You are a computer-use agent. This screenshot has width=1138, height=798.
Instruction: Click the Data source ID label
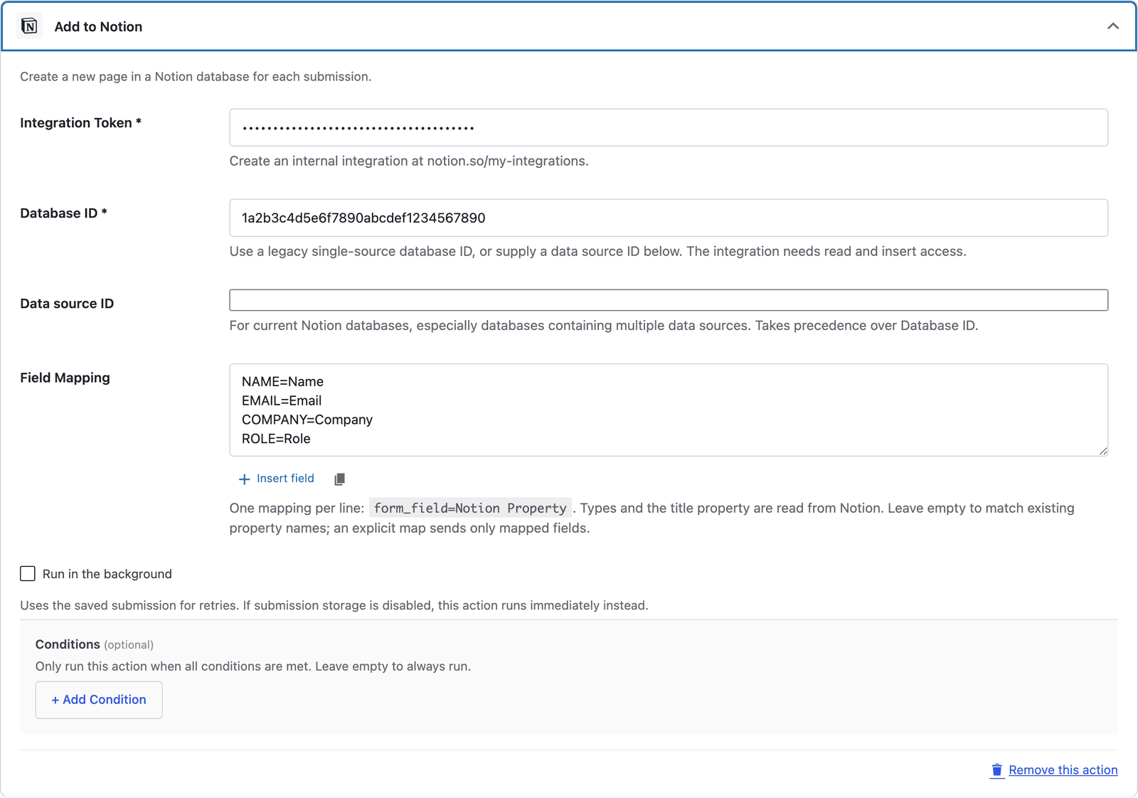[x=67, y=304]
